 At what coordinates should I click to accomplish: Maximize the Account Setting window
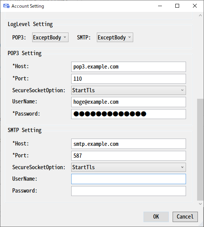(177, 6)
